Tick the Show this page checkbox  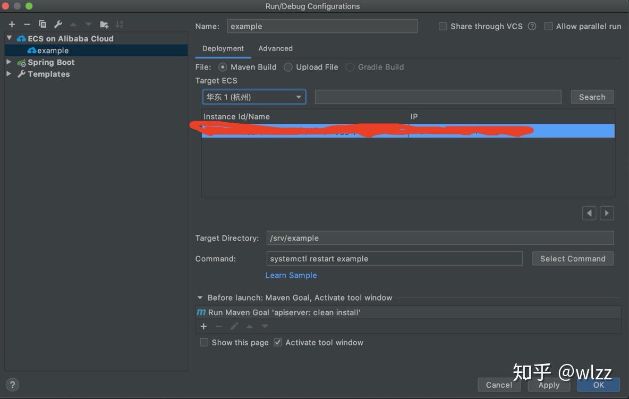coord(204,343)
